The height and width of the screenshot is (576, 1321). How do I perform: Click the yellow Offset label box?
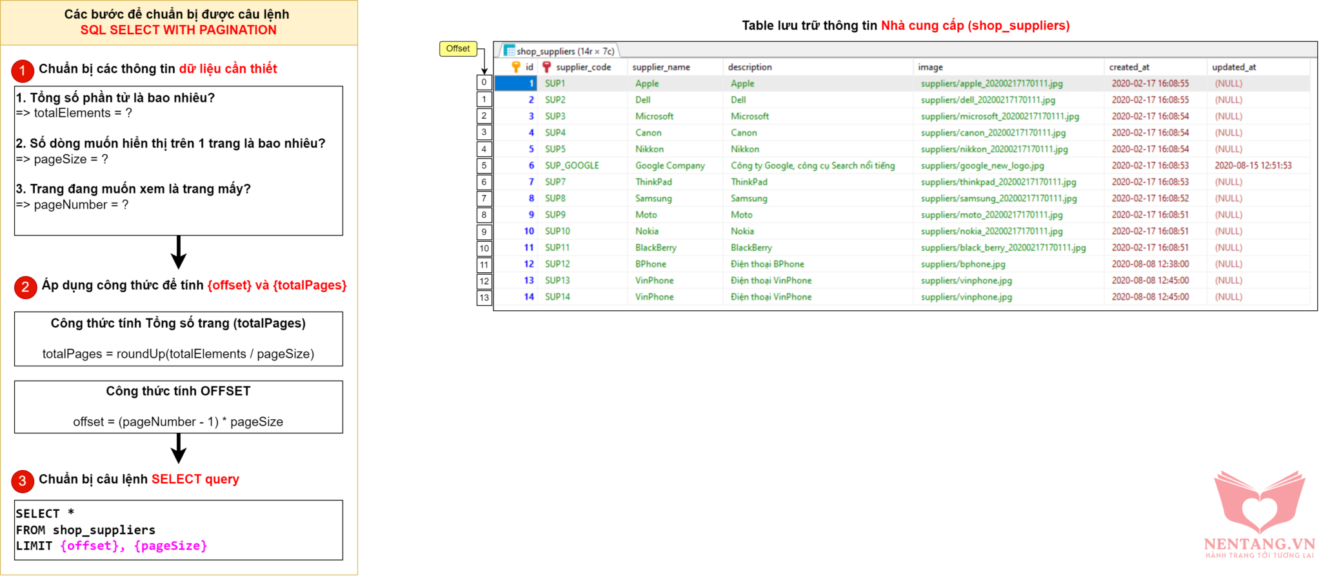click(458, 49)
